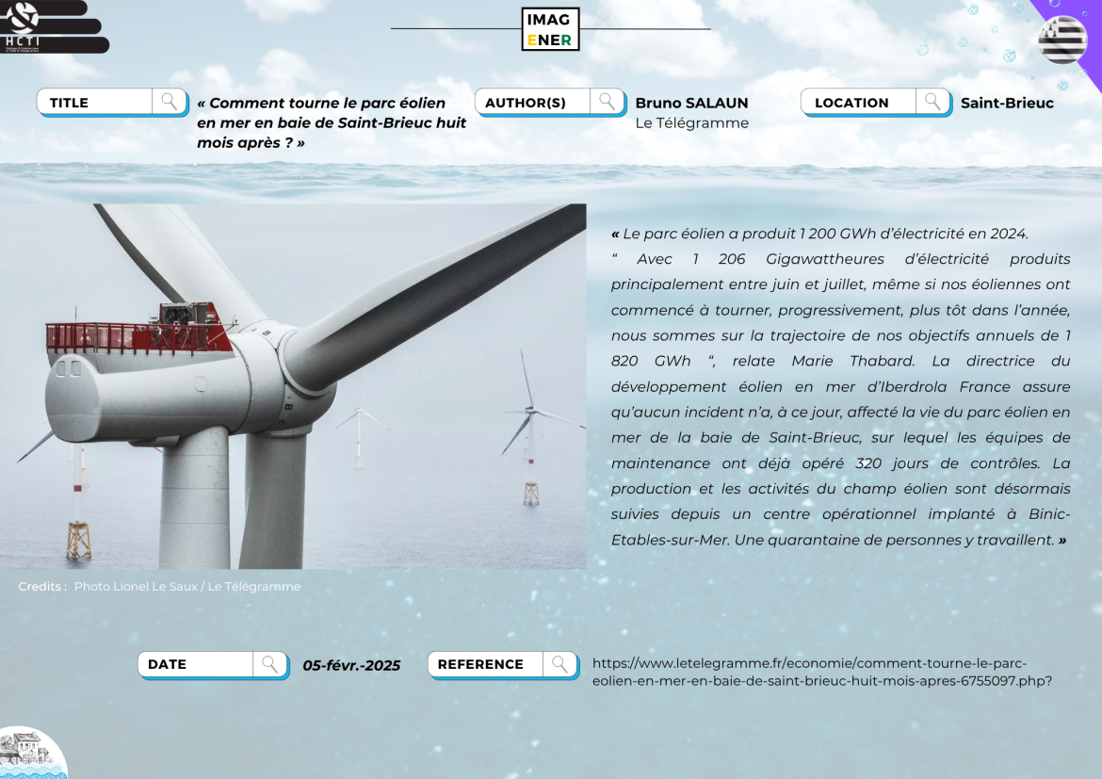This screenshot has width=1102, height=779.
Task: Click the sentence "Le parc éolien a produit 1 200 GWh"
Action: click(826, 234)
